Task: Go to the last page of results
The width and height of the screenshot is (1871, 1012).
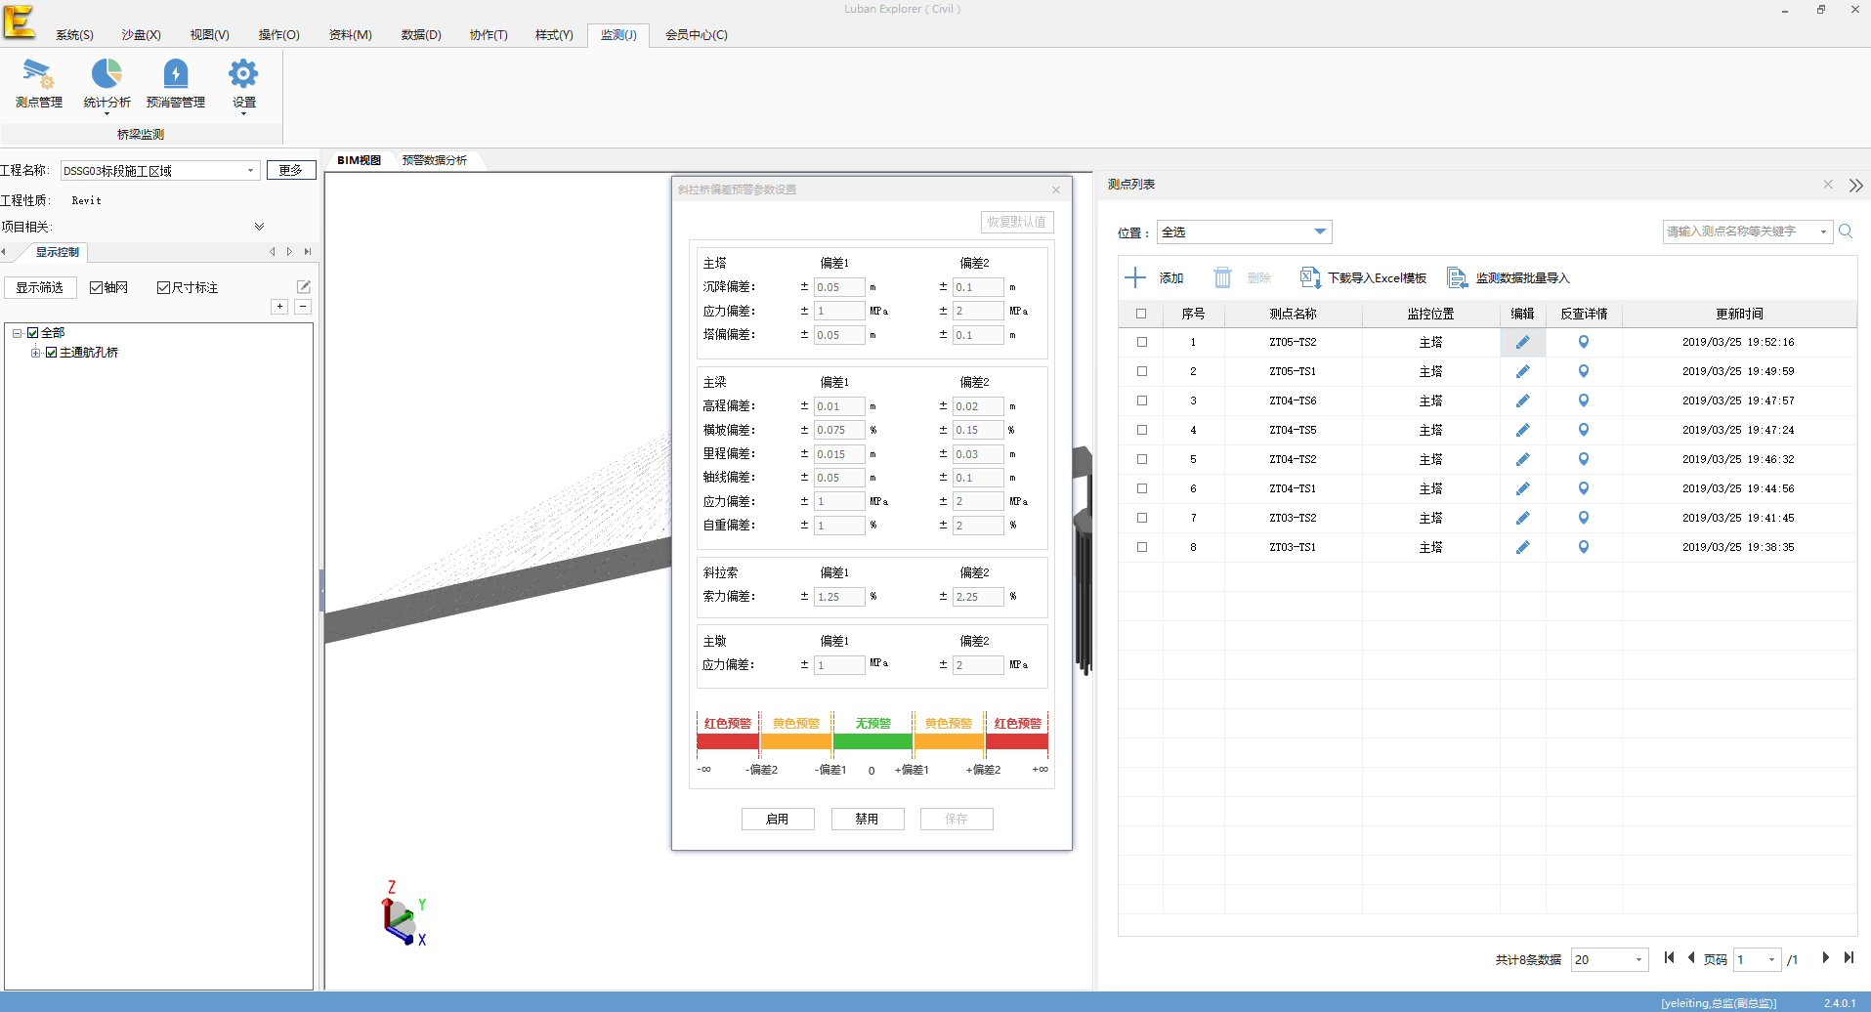Action: (x=1849, y=958)
